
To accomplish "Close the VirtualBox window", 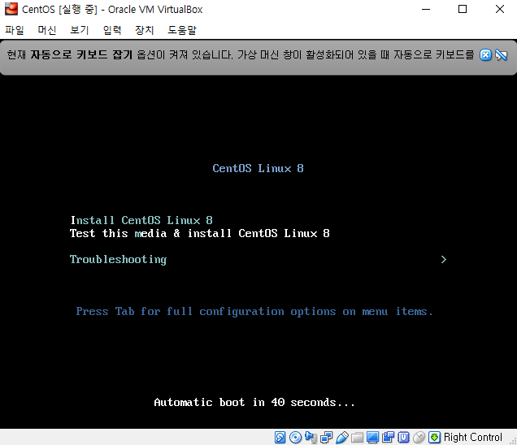I will click(x=500, y=9).
